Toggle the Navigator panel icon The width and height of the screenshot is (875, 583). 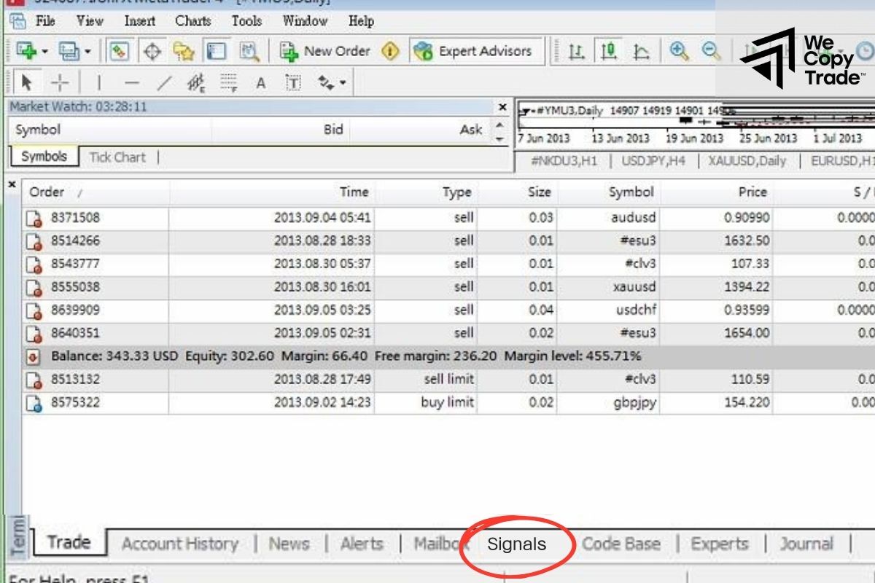183,51
